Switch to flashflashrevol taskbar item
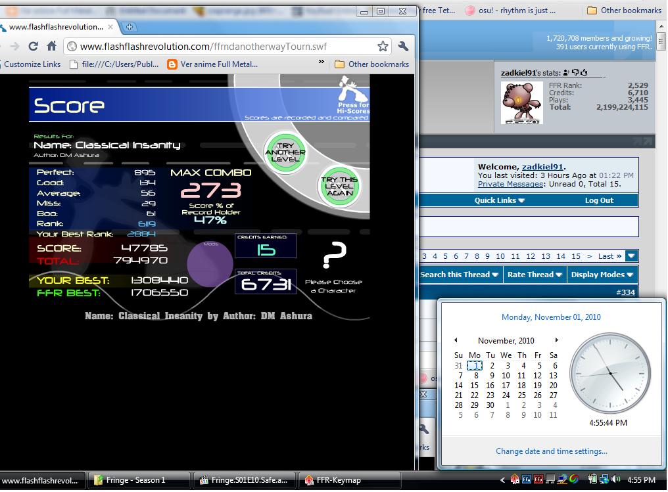 point(42,480)
